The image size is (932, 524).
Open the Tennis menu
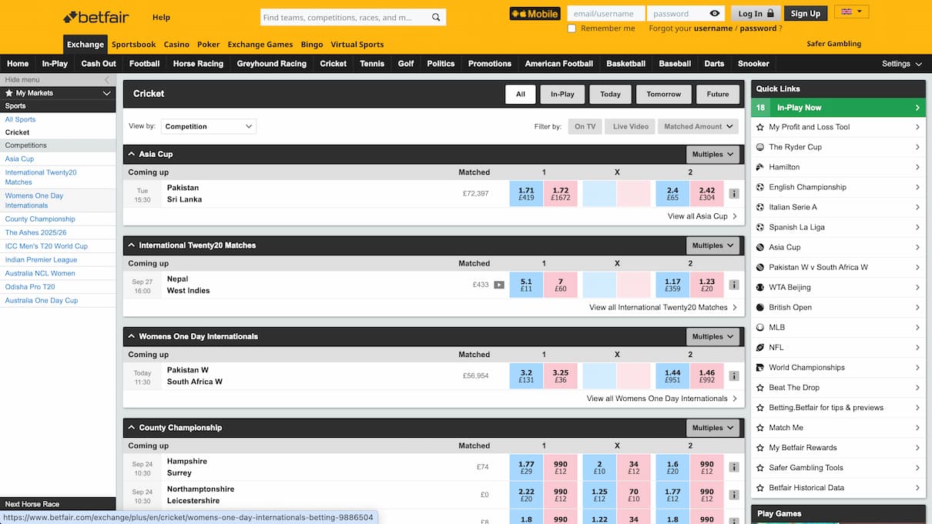372,64
